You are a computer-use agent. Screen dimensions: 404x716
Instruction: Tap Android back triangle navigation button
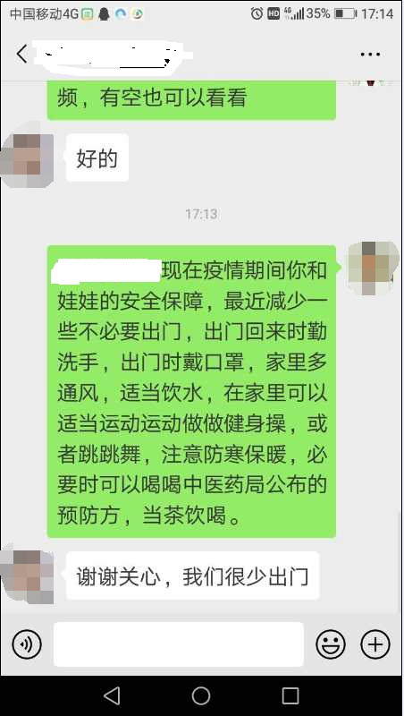tap(112, 695)
